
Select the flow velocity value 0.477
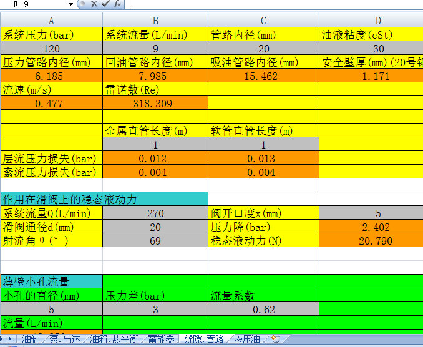[52, 104]
